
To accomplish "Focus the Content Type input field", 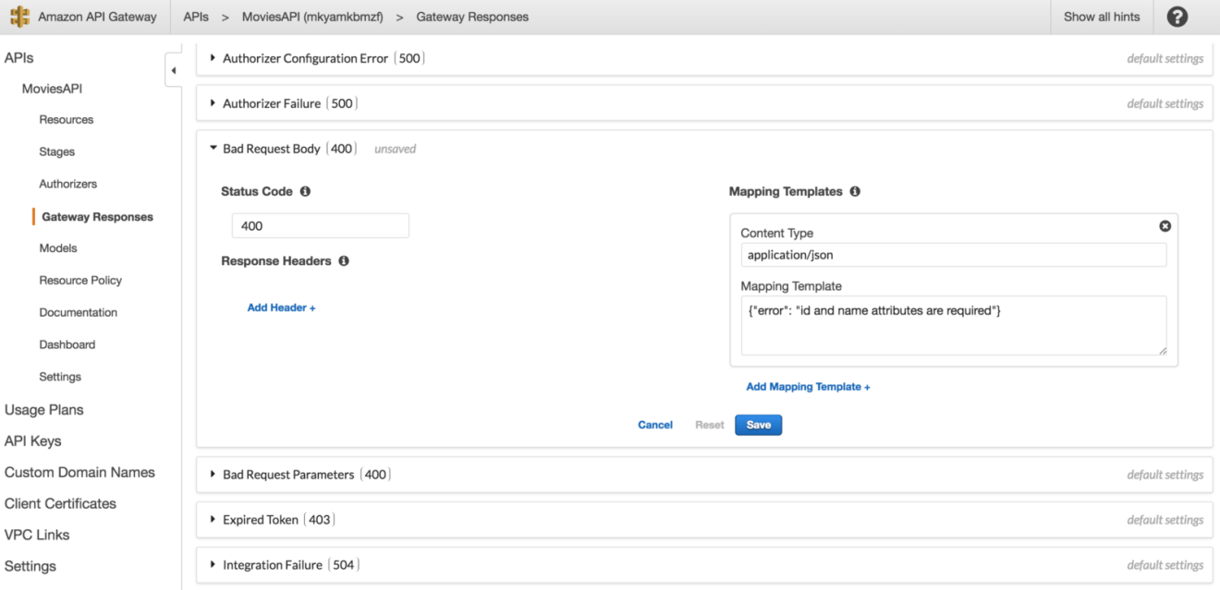I will [954, 255].
